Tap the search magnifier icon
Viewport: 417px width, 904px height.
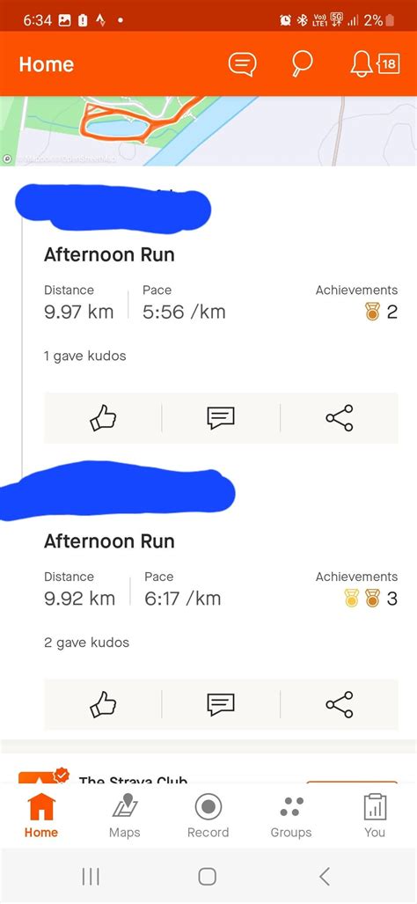tap(301, 63)
